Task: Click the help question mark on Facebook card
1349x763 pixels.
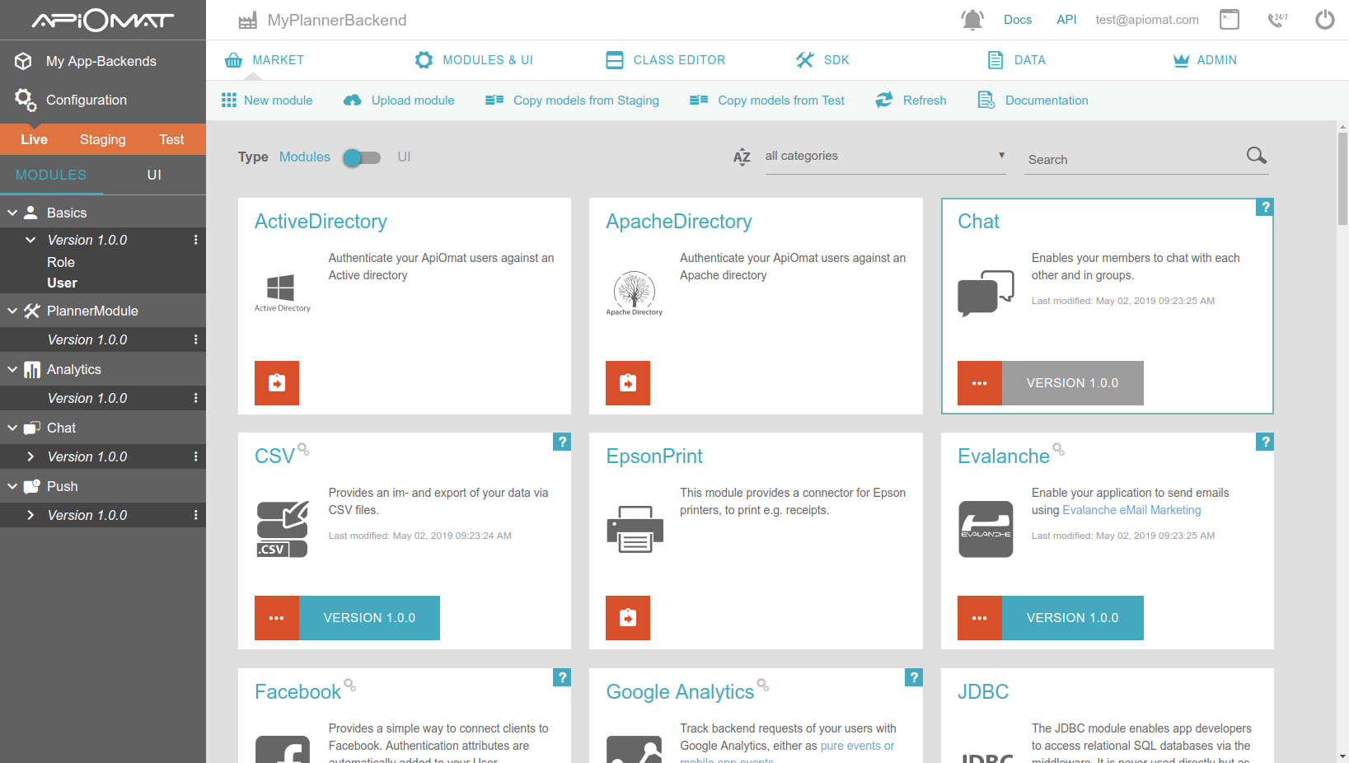Action: tap(562, 677)
